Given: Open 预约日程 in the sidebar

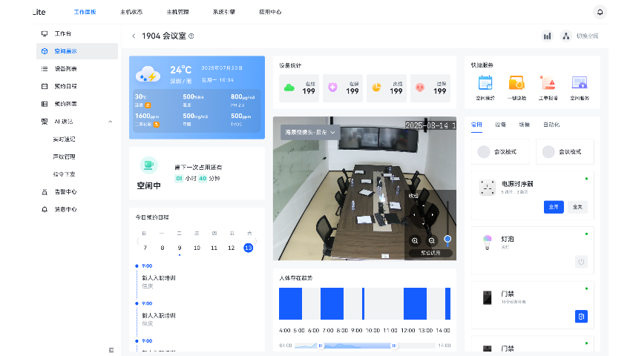Looking at the screenshot, I should click(x=76, y=86).
